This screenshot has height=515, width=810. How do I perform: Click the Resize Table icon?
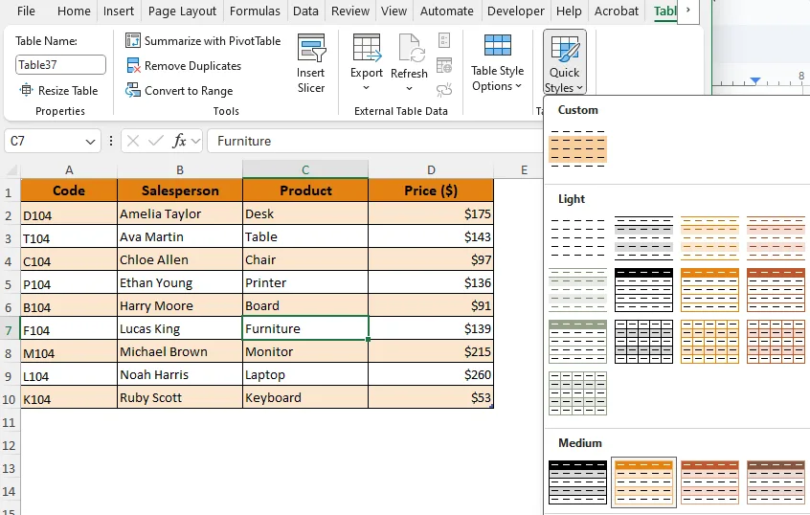click(26, 90)
